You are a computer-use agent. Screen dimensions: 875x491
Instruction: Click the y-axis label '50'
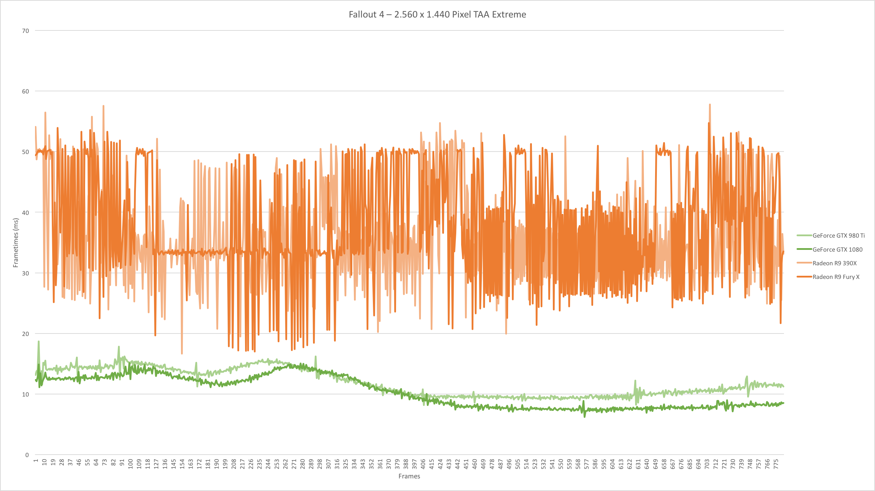click(26, 152)
